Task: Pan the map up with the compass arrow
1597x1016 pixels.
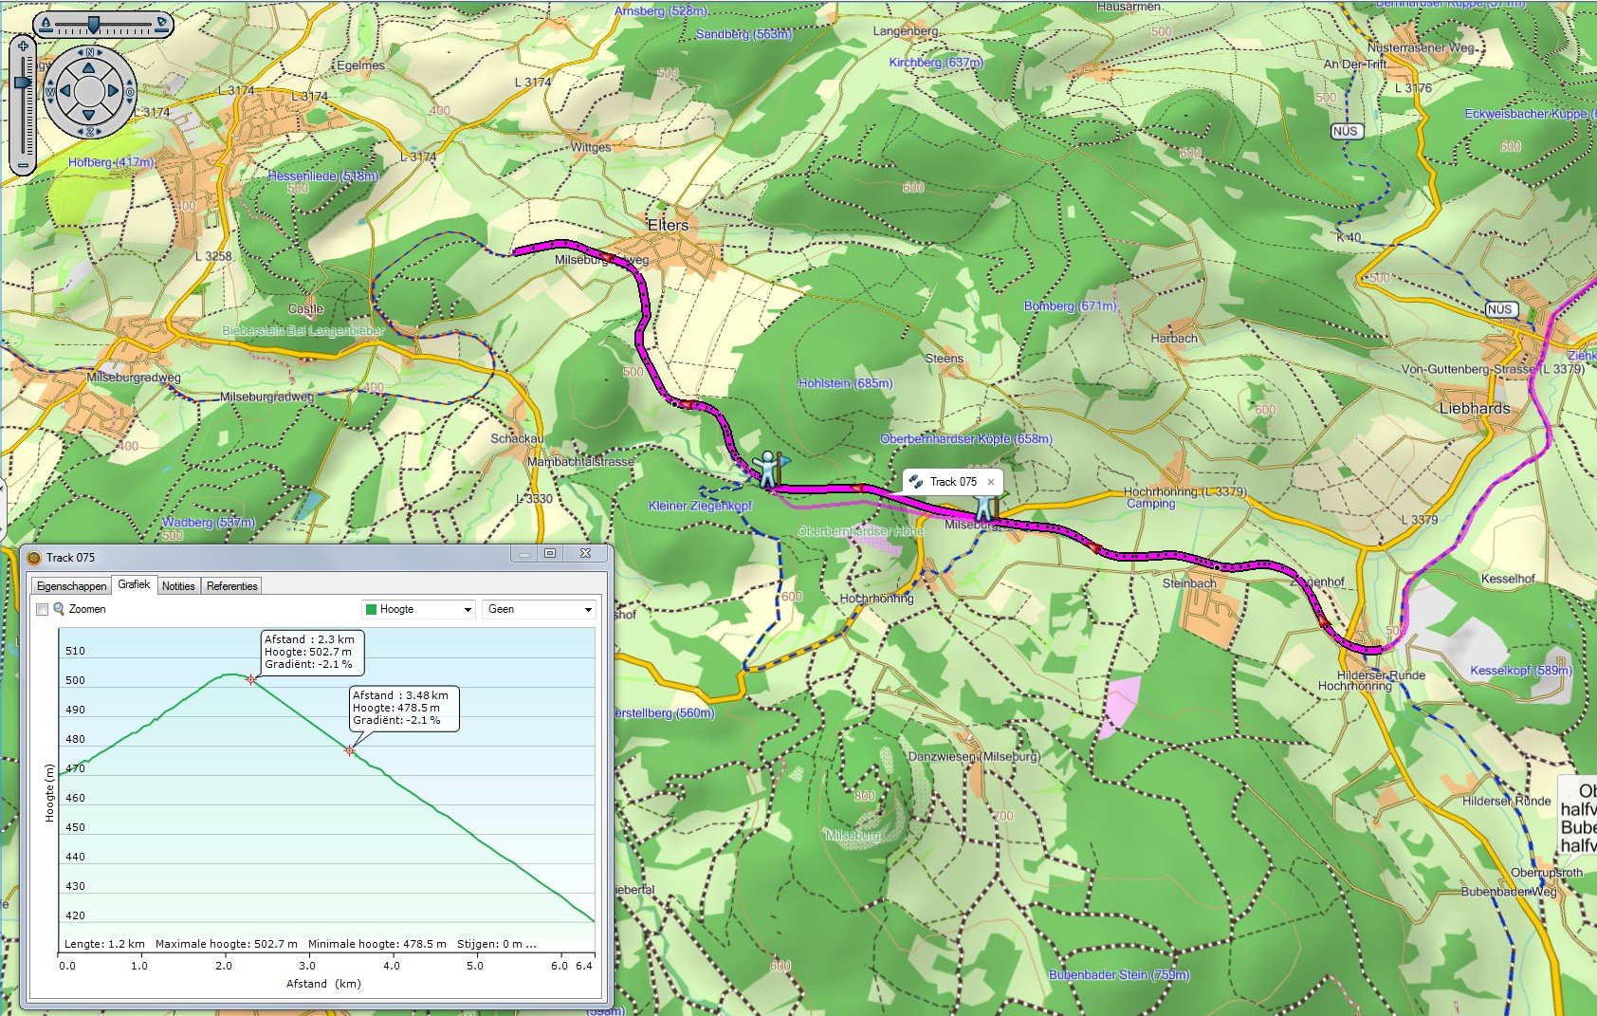Action: [x=89, y=67]
